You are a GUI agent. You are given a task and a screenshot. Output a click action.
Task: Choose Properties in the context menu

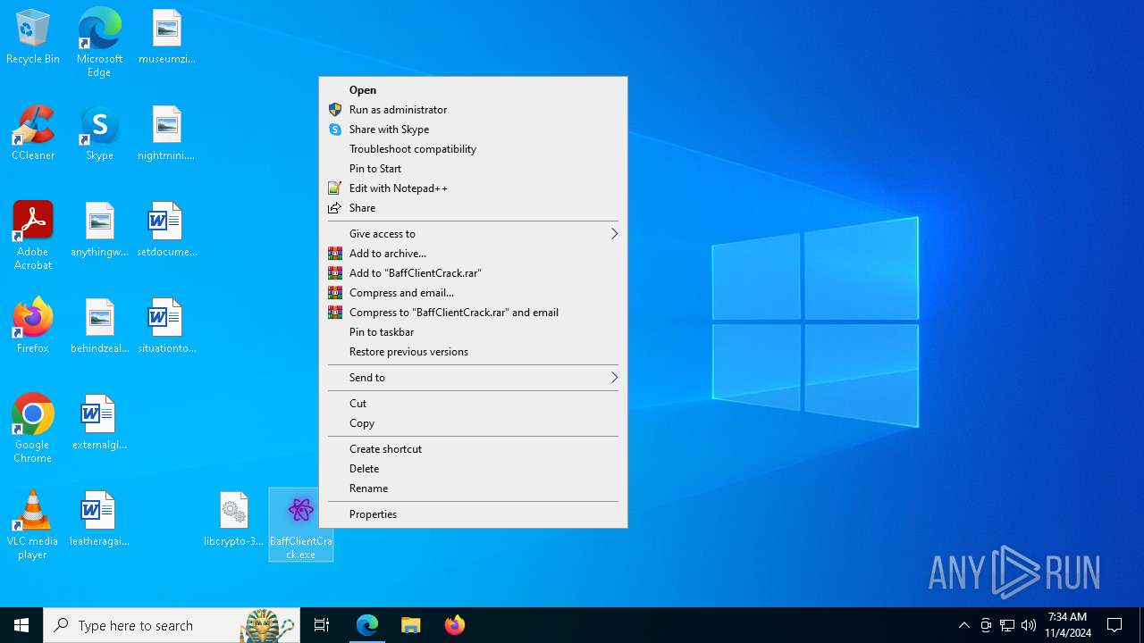pyautogui.click(x=473, y=514)
